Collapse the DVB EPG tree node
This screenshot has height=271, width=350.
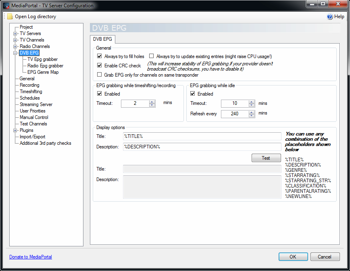tap(15, 53)
